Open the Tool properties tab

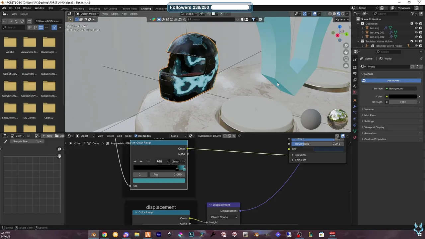coord(355,59)
